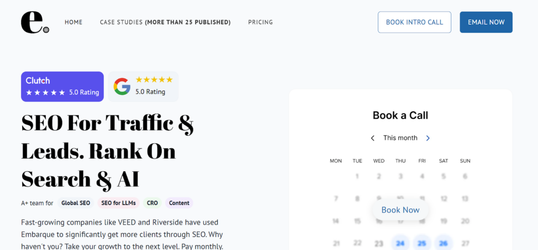
Task: Open Case Studies page
Action: [165, 22]
